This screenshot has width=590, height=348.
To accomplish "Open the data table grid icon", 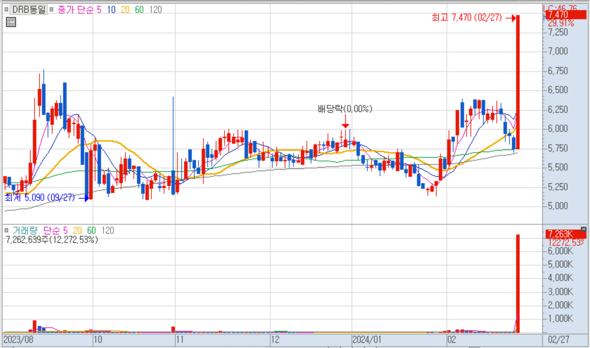I will (11, 22).
